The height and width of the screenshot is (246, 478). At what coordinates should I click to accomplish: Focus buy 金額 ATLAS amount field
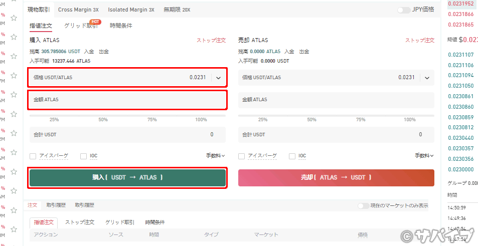[127, 100]
